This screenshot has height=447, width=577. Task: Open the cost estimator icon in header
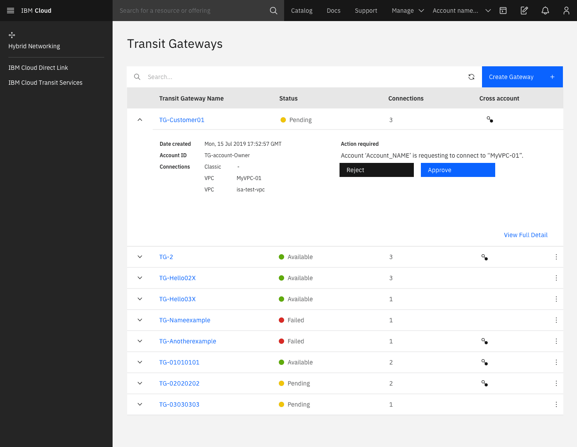(x=503, y=11)
